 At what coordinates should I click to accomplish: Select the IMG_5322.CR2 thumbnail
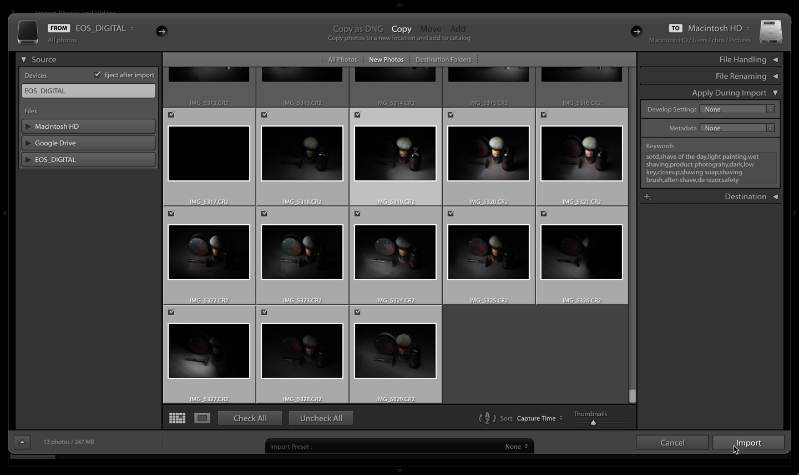209,252
